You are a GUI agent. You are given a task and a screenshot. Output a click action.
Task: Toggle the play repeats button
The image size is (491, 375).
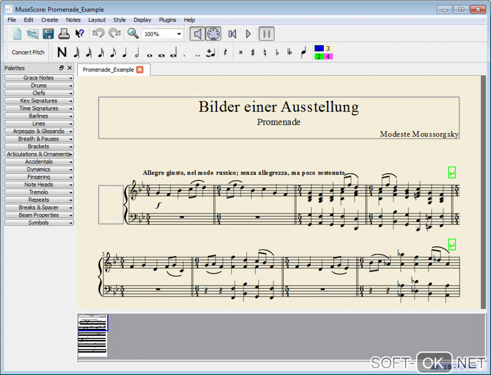[x=267, y=34]
